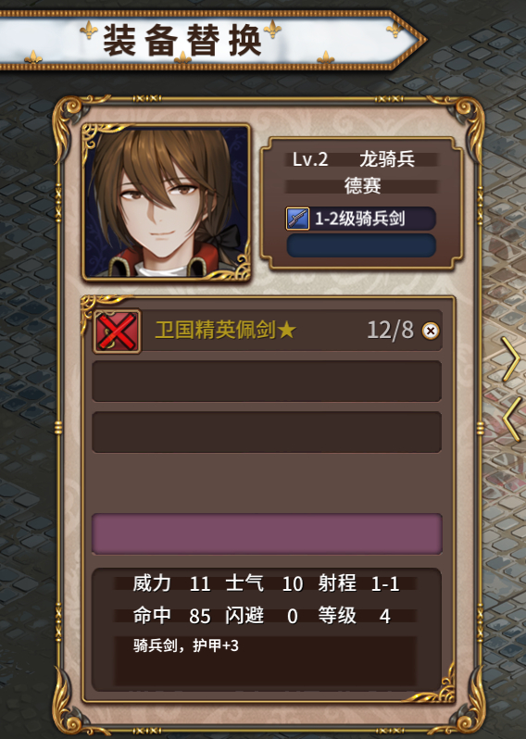Select the 卫国精英佩剑★ equipment entry
This screenshot has width=526, height=739.
[x=268, y=331]
